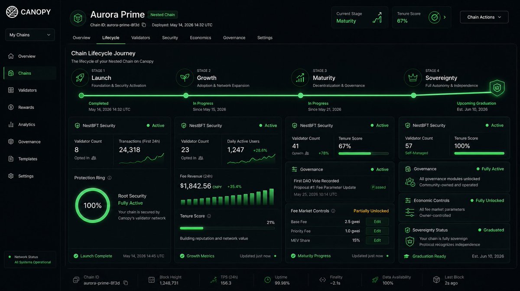
Task: Click "Partially Unlocked" status text
Action: click(371, 211)
